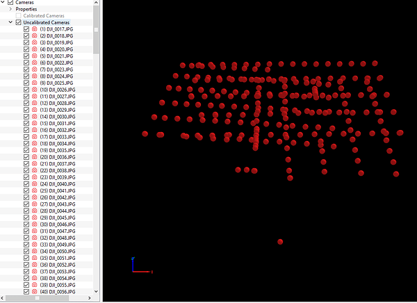Select (38) DJI_0054.JPG file name

click(x=58, y=278)
